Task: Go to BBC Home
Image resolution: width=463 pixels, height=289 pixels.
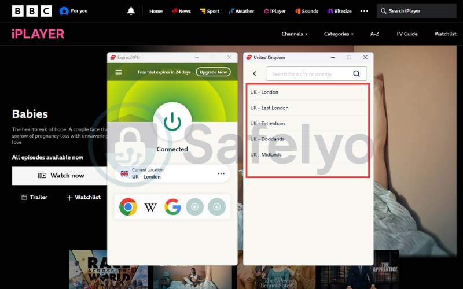Action: pos(156,11)
